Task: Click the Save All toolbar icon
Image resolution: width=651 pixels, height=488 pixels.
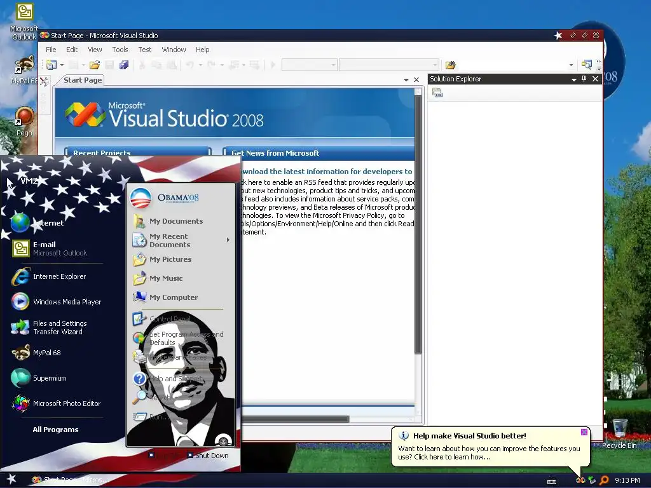Action: pos(124,65)
